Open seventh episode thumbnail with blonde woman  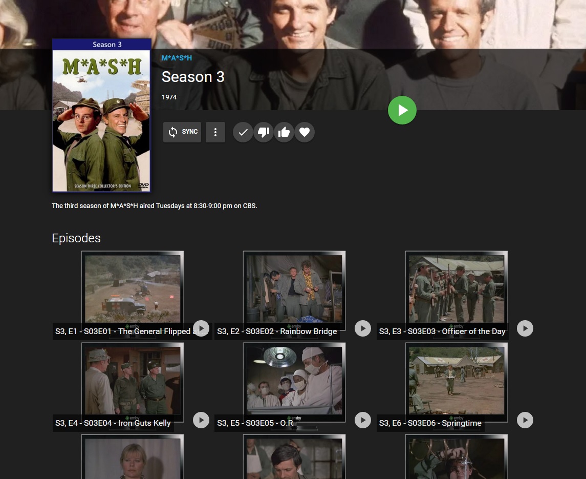(133, 457)
